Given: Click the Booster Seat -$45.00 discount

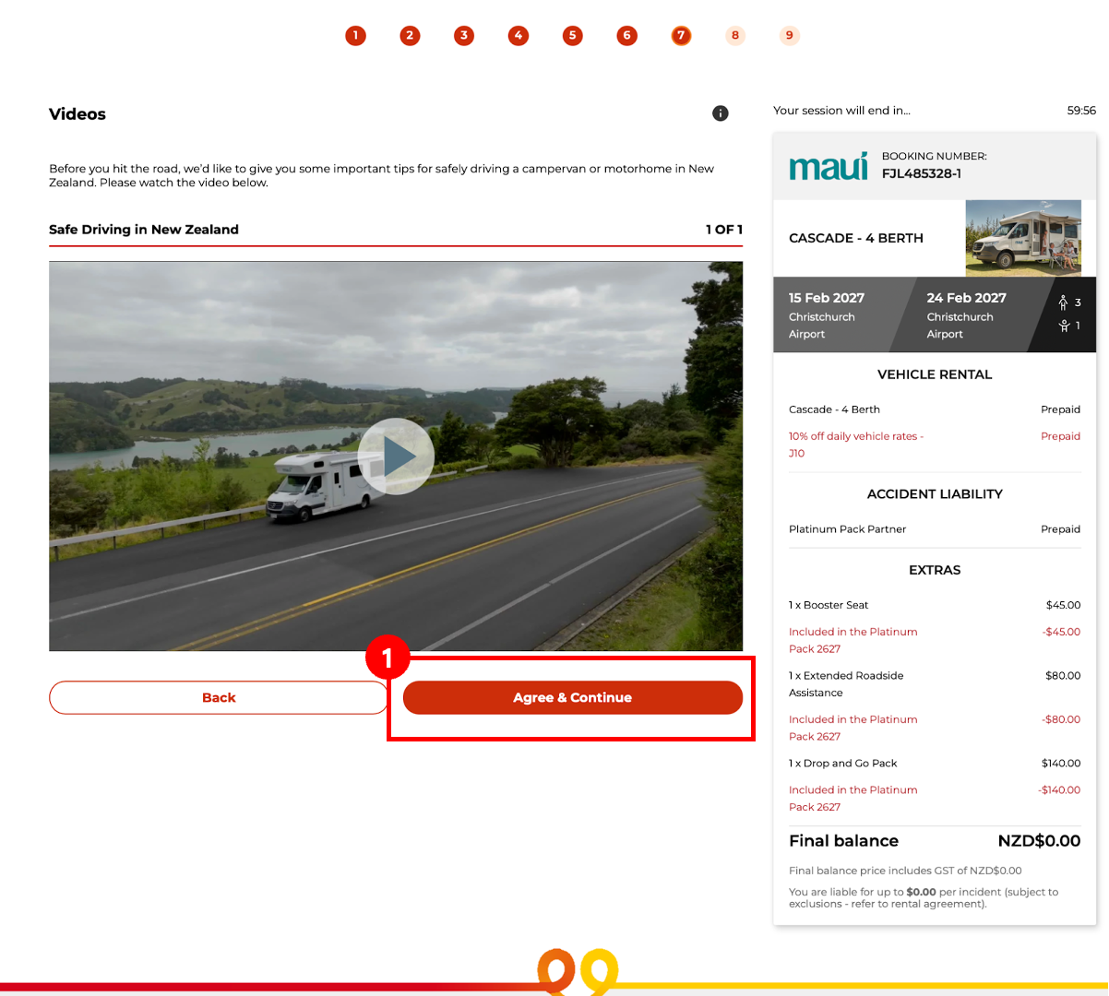Looking at the screenshot, I should [1061, 632].
